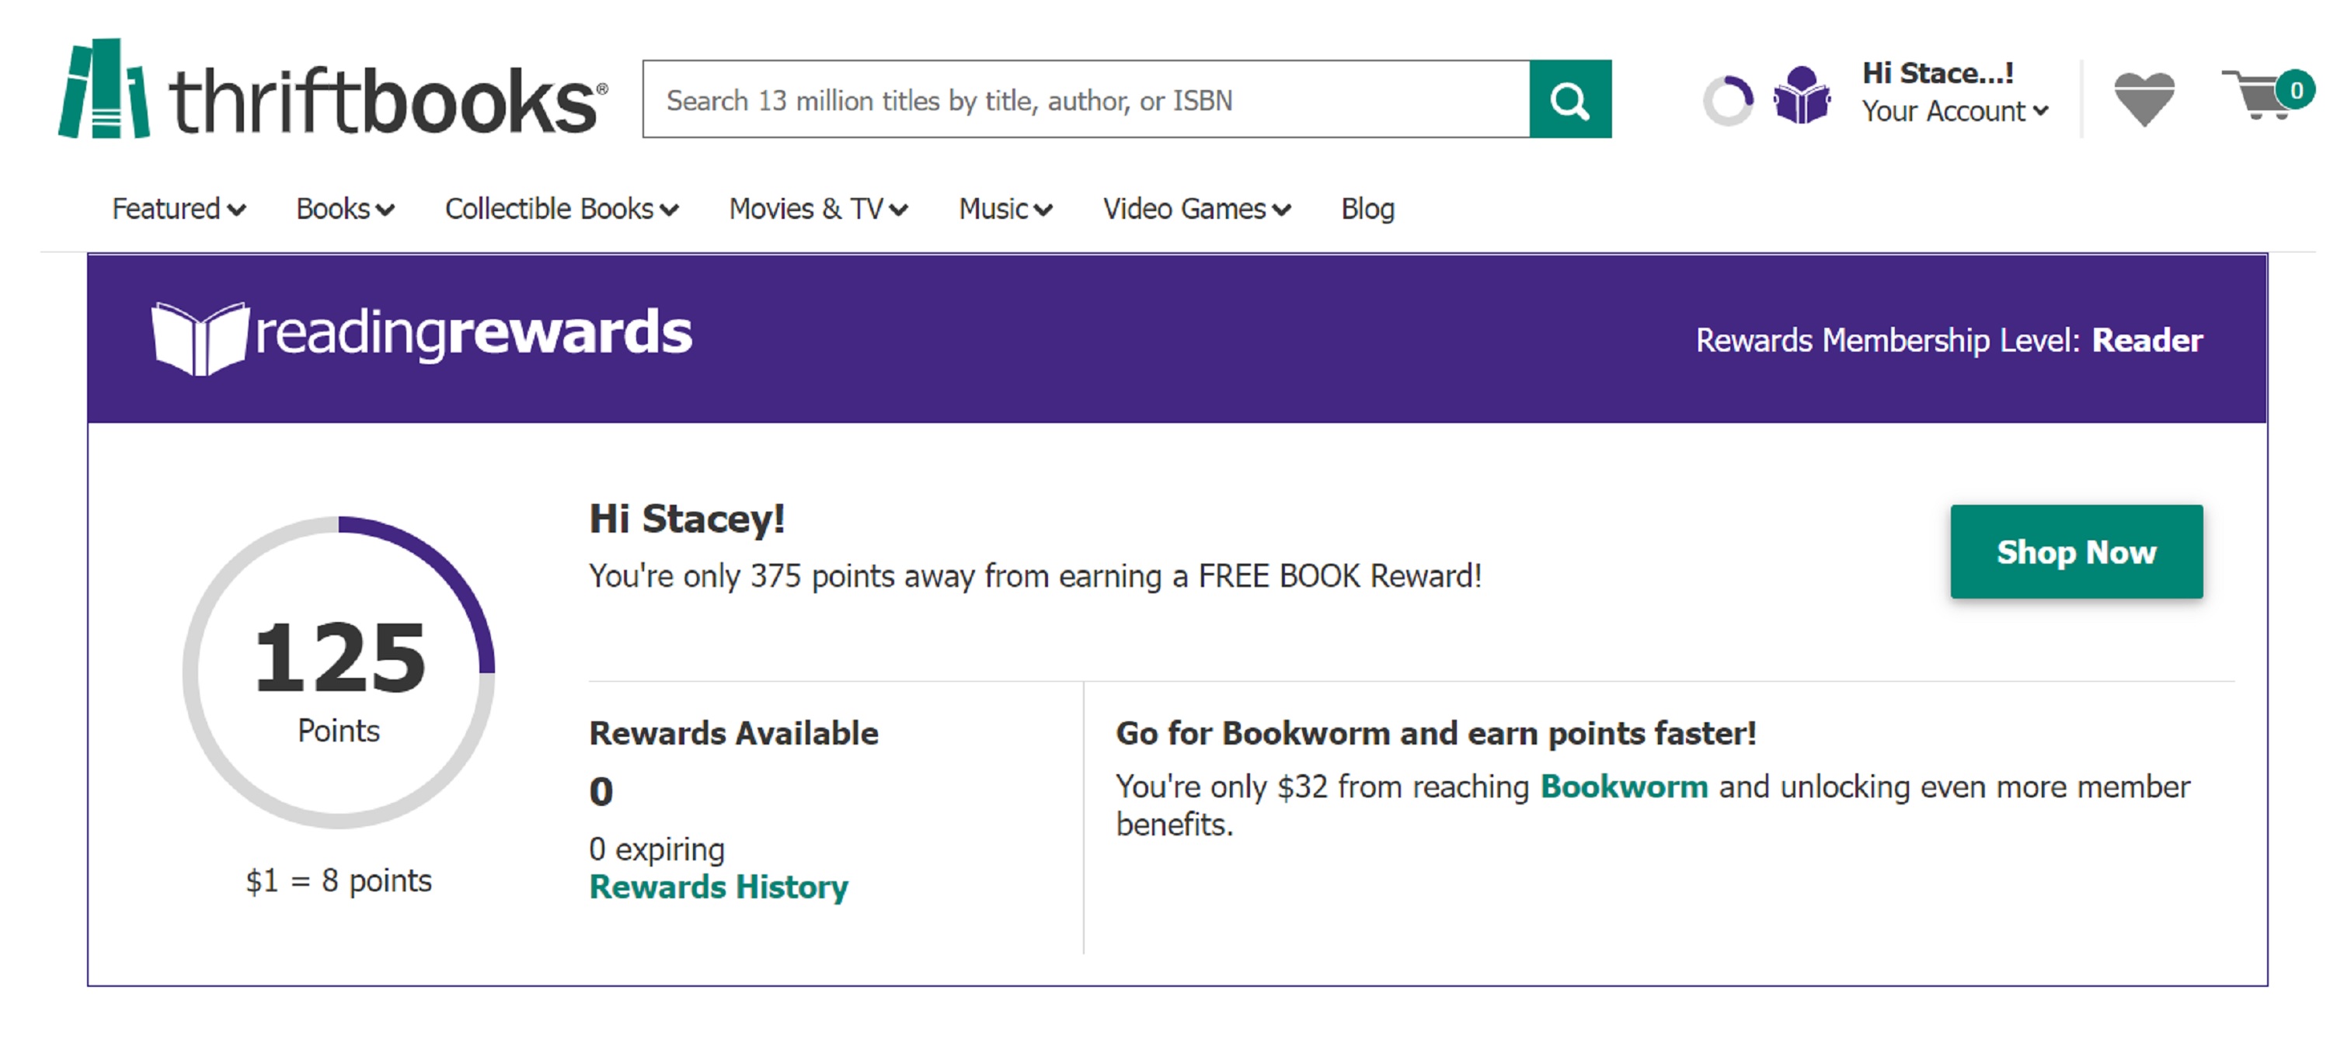This screenshot has width=2330, height=1049.
Task: Open the Blog menu item
Action: click(1367, 209)
